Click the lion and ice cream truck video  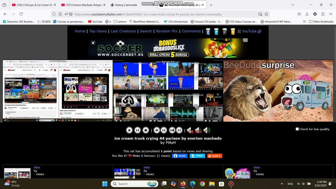278,91
